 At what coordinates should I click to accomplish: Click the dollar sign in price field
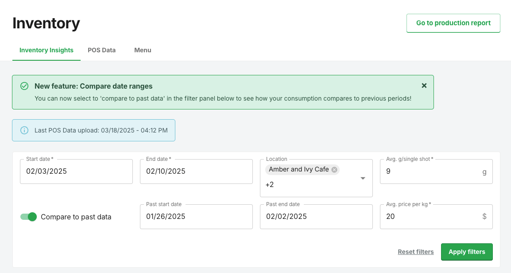[x=484, y=216]
